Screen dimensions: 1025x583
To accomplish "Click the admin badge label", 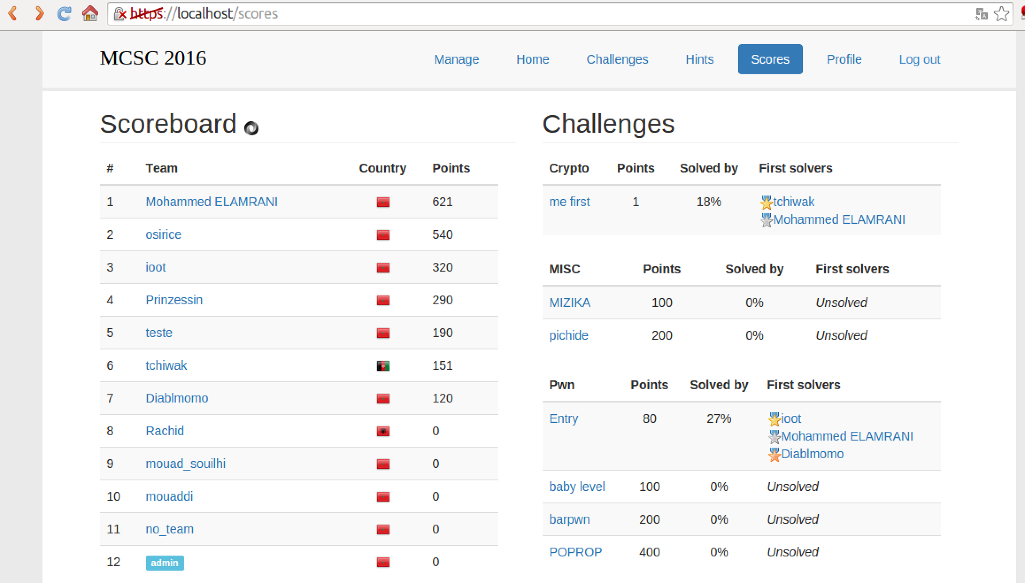I will (x=165, y=563).
